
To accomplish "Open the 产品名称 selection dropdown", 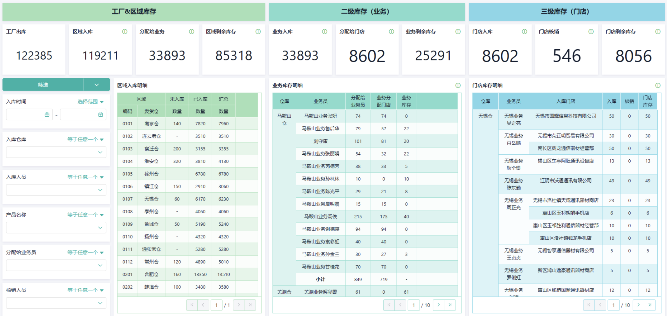I will click(x=56, y=228).
